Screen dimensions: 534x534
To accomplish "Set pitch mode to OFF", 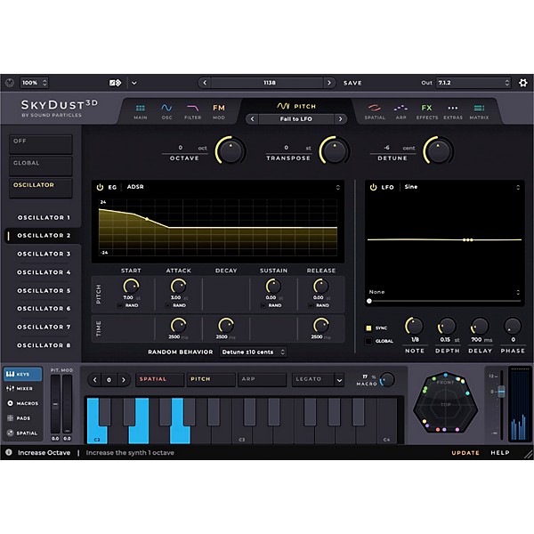I will pyautogui.click(x=41, y=144).
